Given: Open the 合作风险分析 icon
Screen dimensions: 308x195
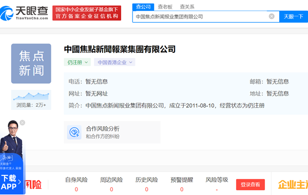Looking at the screenshot, I should (x=74, y=132).
